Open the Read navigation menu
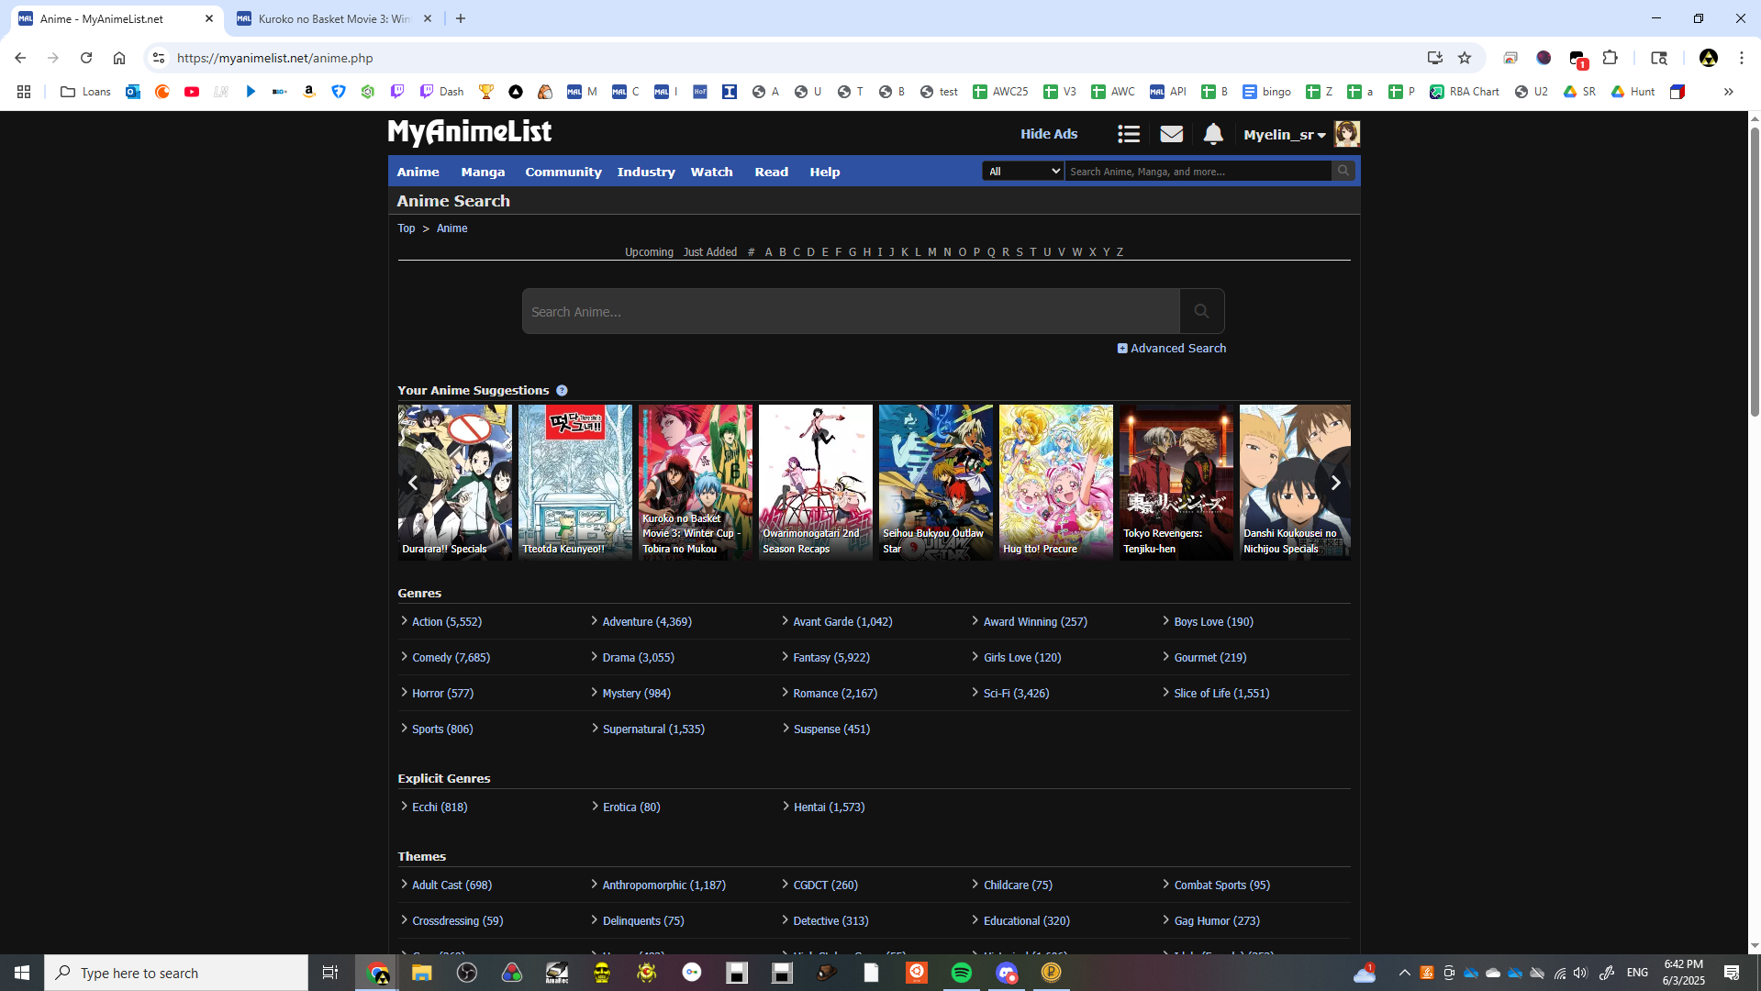 pyautogui.click(x=771, y=172)
